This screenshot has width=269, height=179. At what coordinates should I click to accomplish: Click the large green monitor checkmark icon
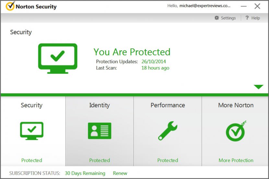58,58
